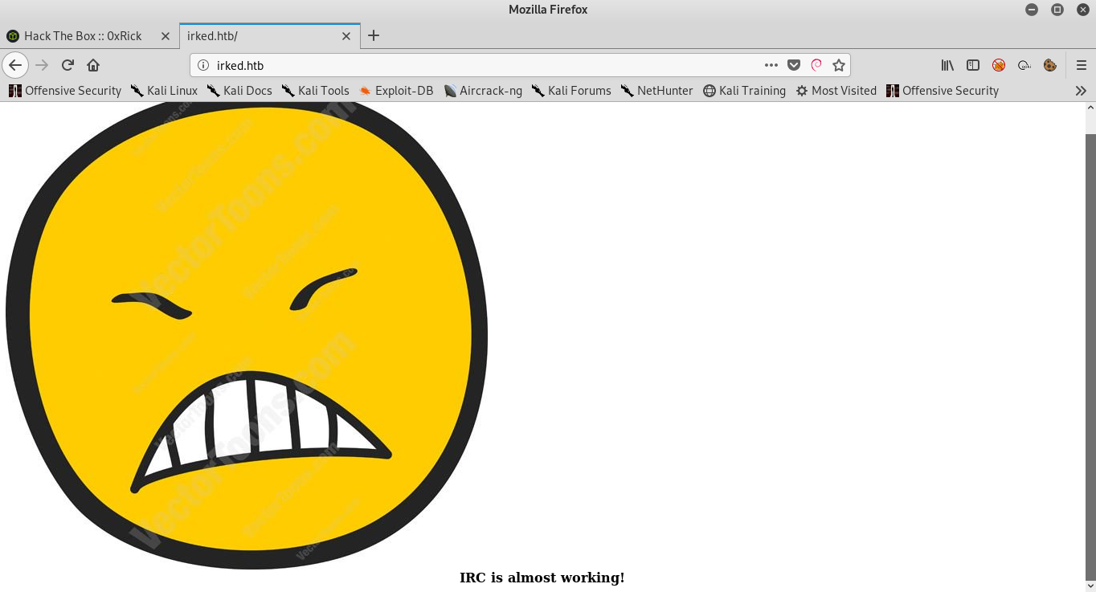
Task: Click the browser back arrow button
Action: point(15,65)
